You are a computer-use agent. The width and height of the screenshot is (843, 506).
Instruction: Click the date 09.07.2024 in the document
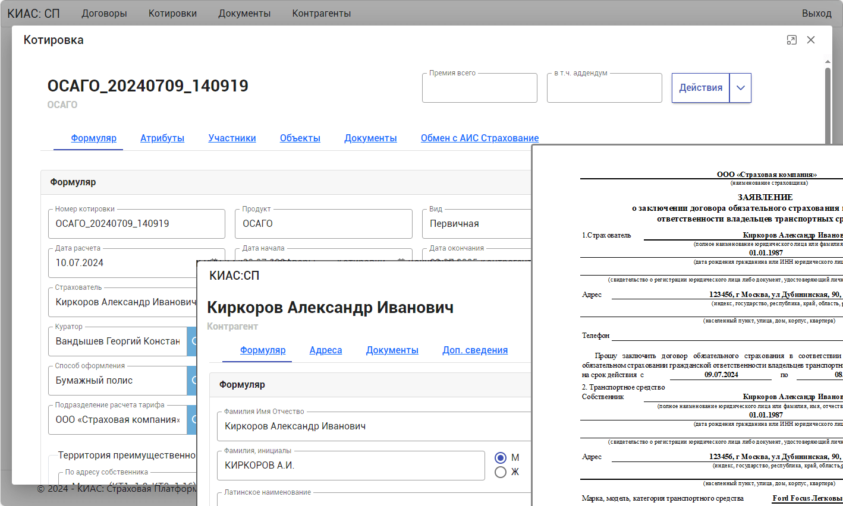coord(721,375)
